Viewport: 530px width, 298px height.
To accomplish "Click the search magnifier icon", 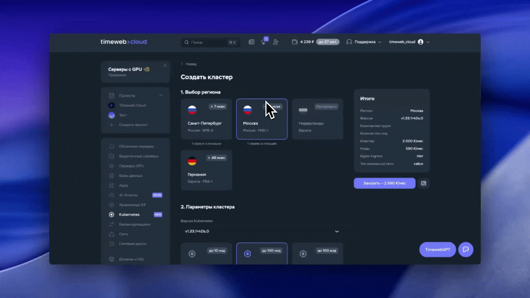I will coord(186,42).
